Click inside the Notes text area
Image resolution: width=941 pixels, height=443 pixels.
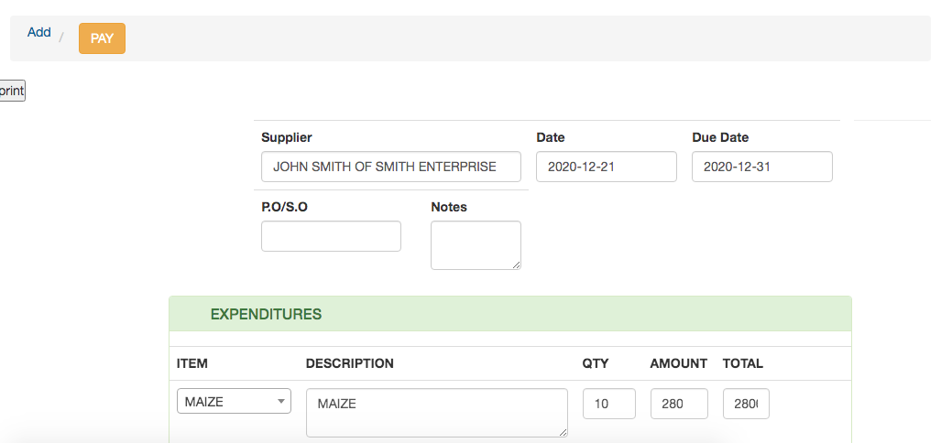pyautogui.click(x=475, y=244)
